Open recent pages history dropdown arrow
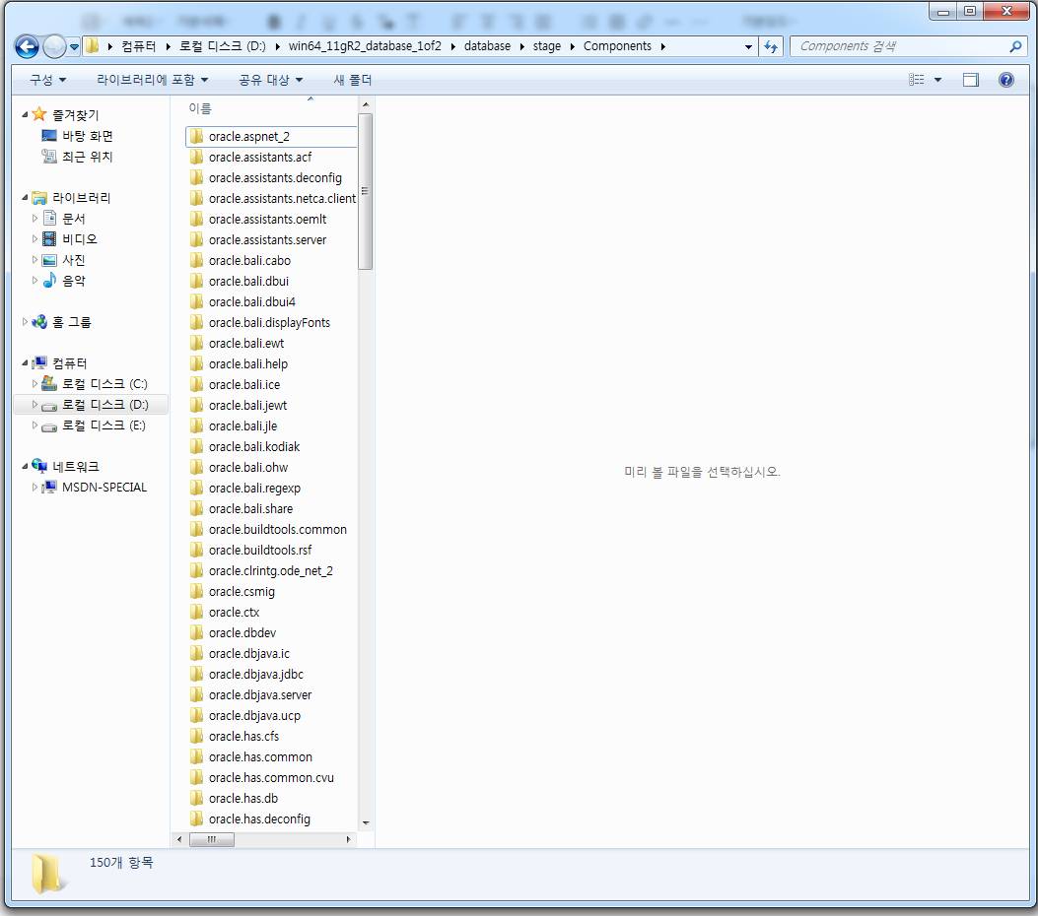This screenshot has width=1038, height=916. click(74, 46)
